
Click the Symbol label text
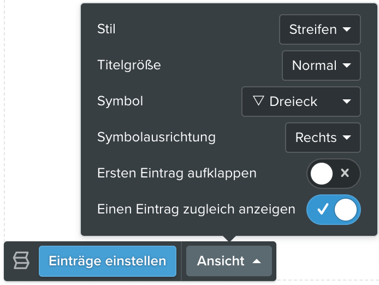(x=120, y=101)
